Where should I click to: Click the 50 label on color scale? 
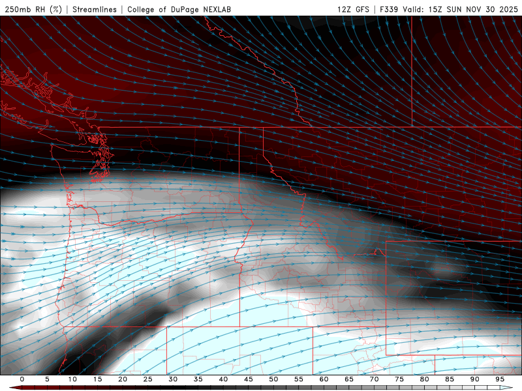[273, 379]
